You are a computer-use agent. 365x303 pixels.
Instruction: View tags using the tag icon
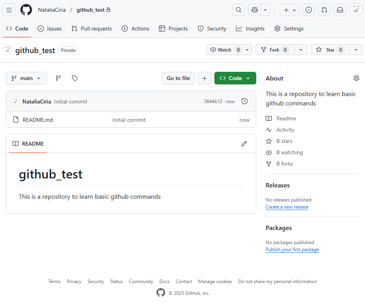point(75,78)
